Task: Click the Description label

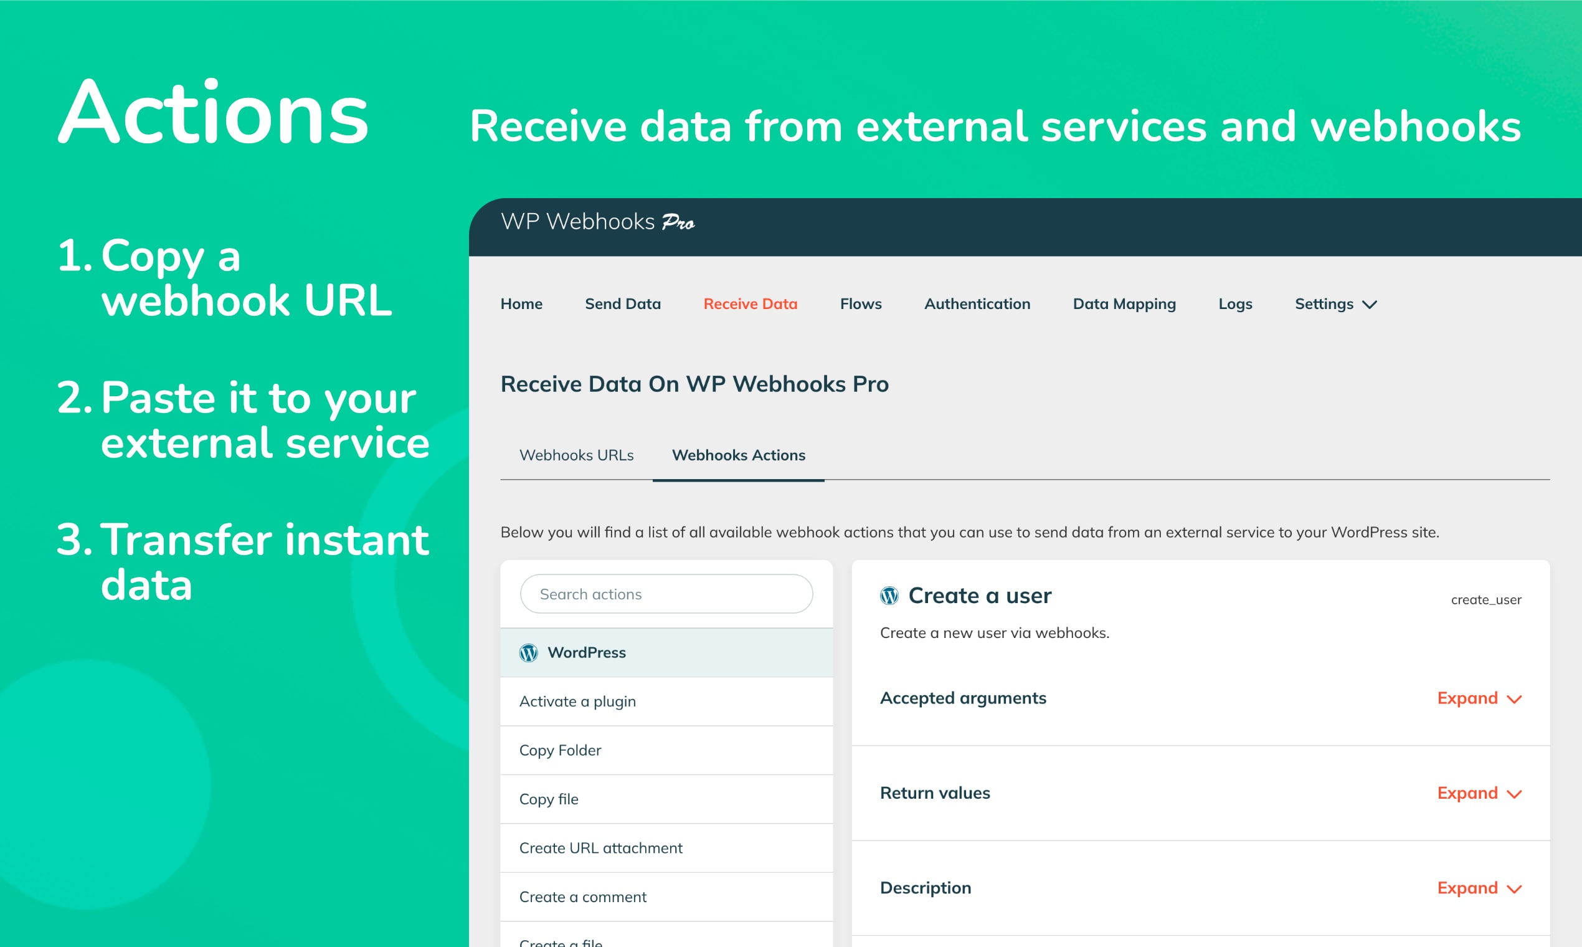Action: click(926, 888)
